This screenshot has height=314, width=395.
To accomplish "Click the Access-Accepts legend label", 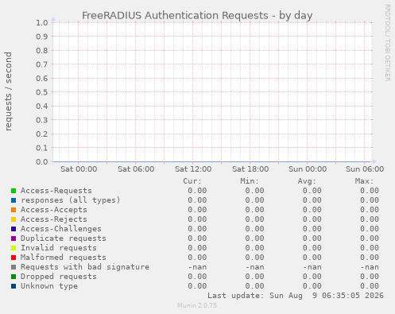I will (54, 210).
